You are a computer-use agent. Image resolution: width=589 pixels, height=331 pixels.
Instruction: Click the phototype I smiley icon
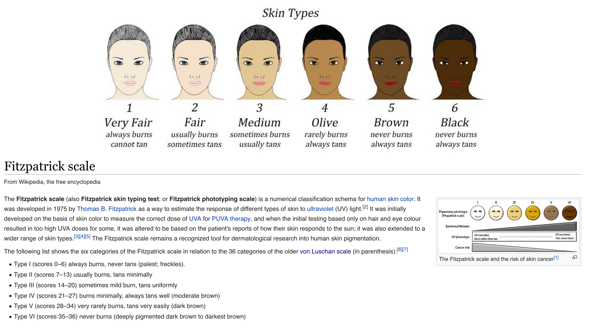pyautogui.click(x=478, y=213)
